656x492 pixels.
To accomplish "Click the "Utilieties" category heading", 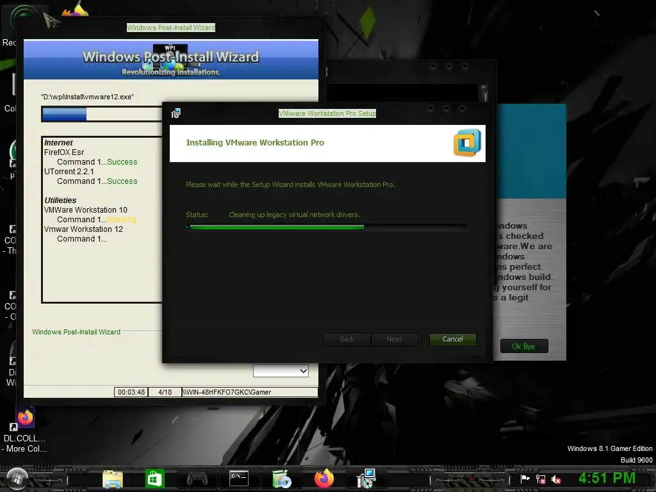I will [x=60, y=201].
